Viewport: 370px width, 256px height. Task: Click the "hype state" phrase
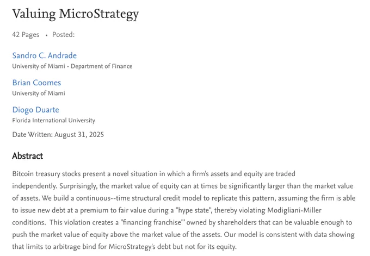point(194,210)
